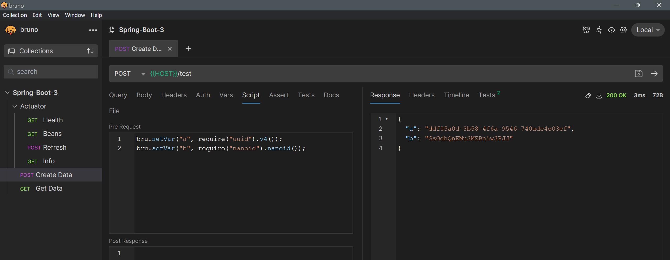Switch to the Query tab
The width and height of the screenshot is (670, 260).
pyautogui.click(x=118, y=95)
